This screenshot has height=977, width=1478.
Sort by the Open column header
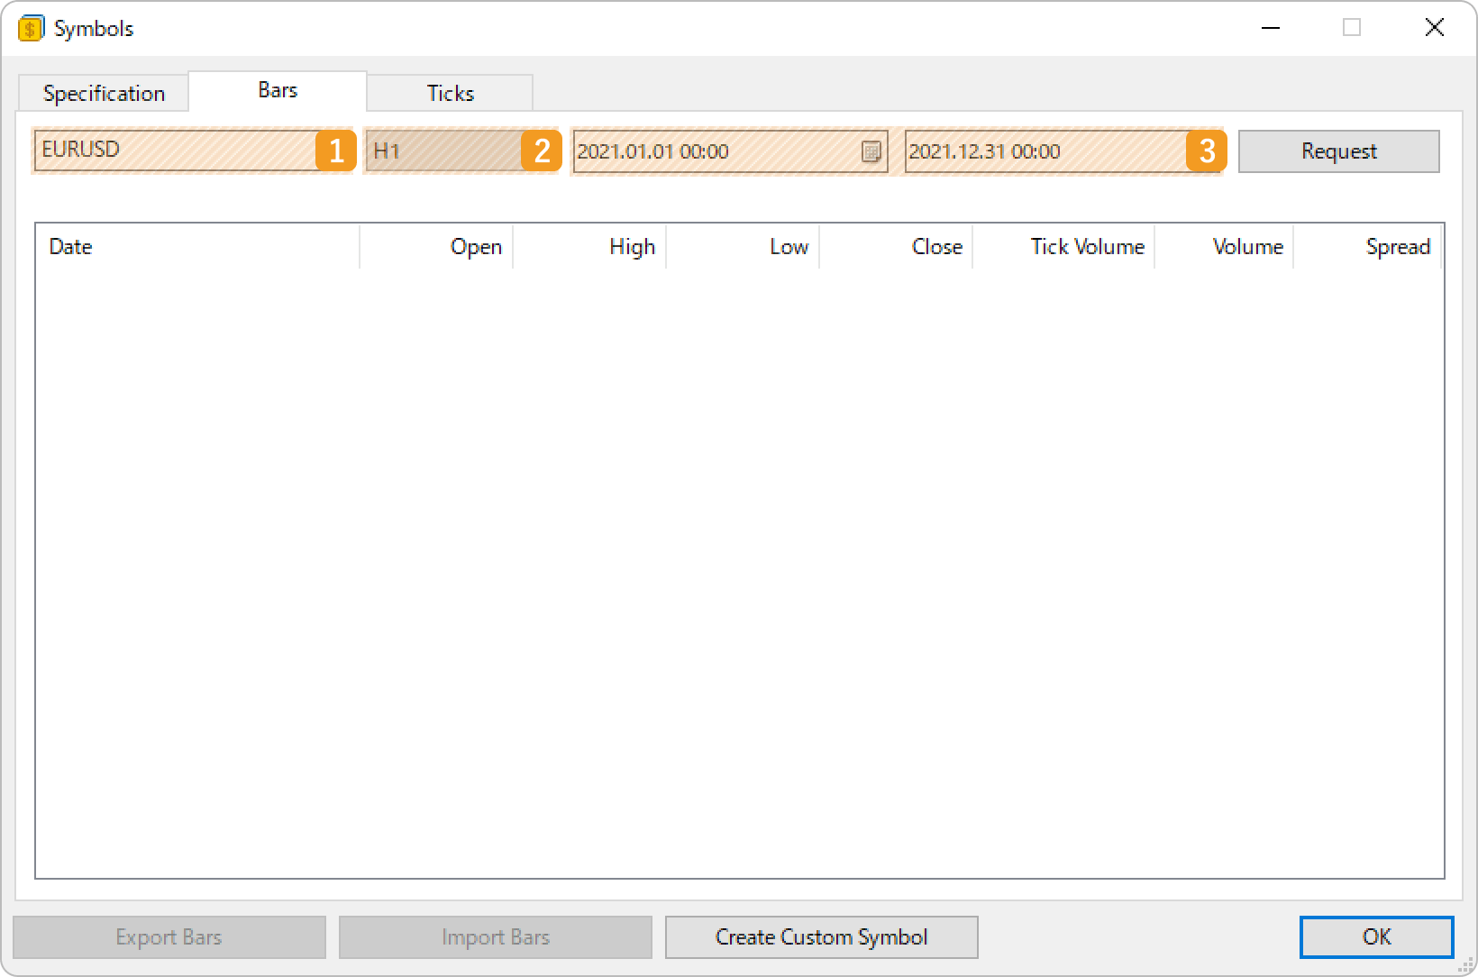point(436,247)
